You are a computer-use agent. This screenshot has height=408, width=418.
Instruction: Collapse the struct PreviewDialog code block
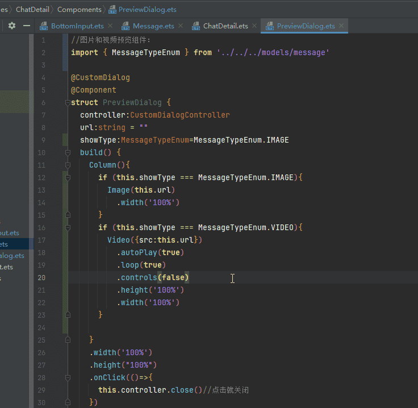pyautogui.click(x=67, y=102)
